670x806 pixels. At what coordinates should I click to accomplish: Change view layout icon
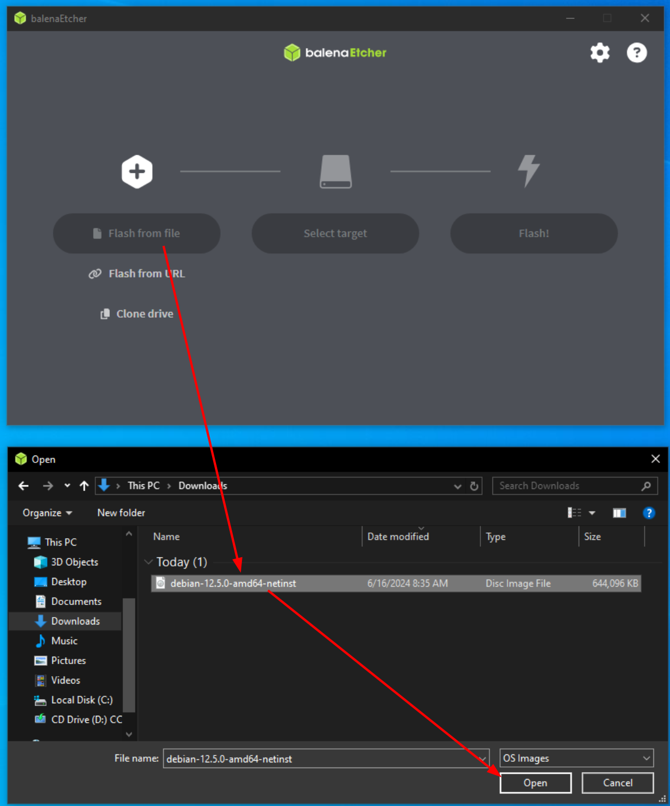click(x=574, y=513)
